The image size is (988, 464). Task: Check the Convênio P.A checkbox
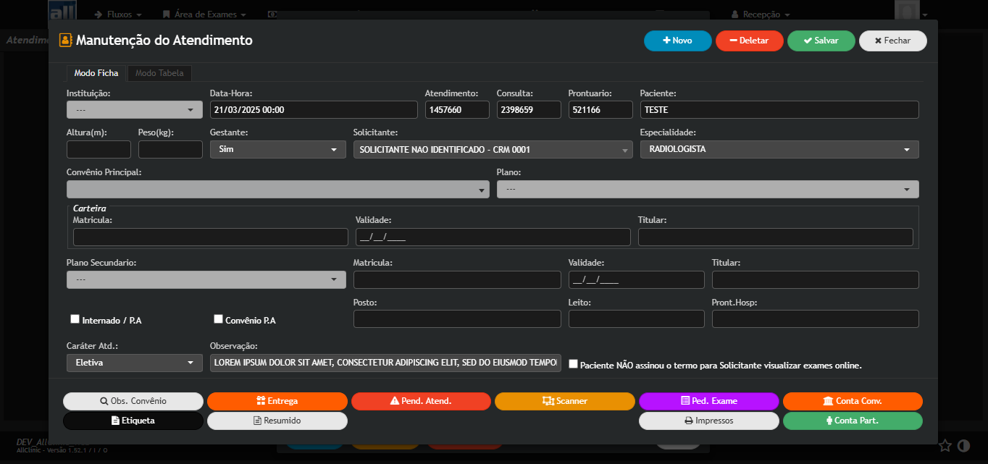coord(218,319)
